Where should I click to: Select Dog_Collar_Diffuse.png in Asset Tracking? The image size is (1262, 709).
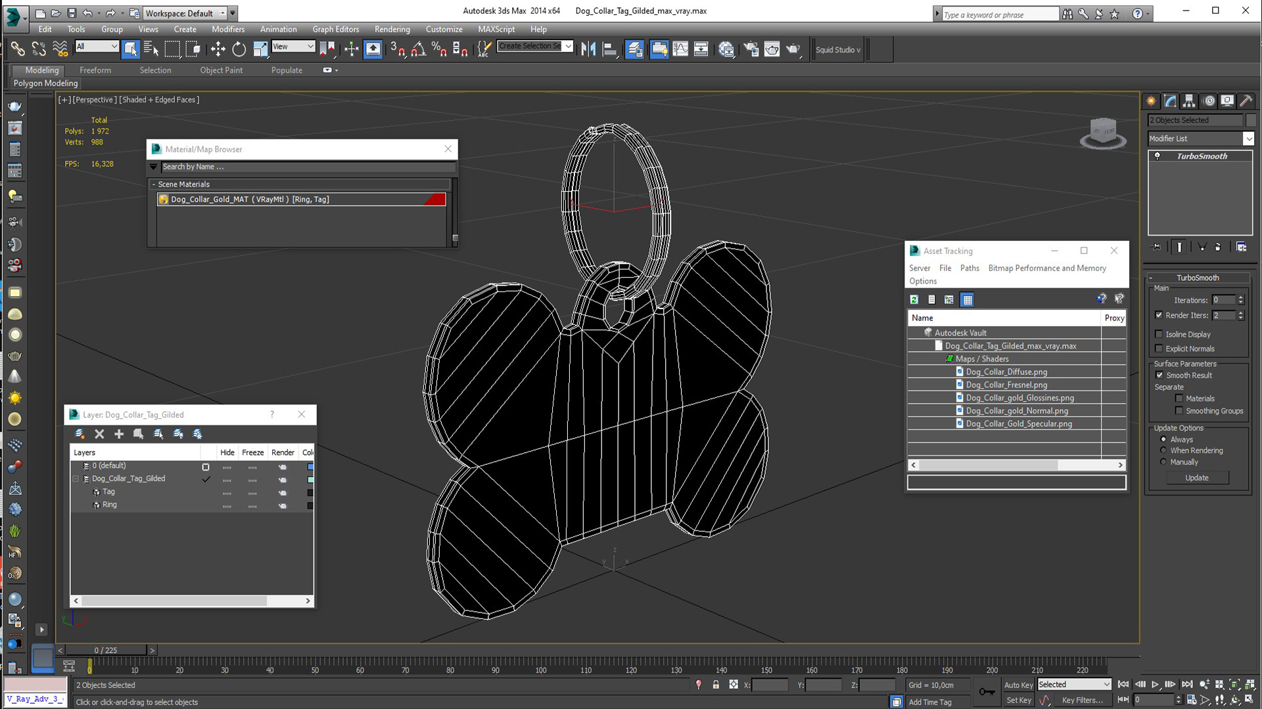tap(1006, 372)
